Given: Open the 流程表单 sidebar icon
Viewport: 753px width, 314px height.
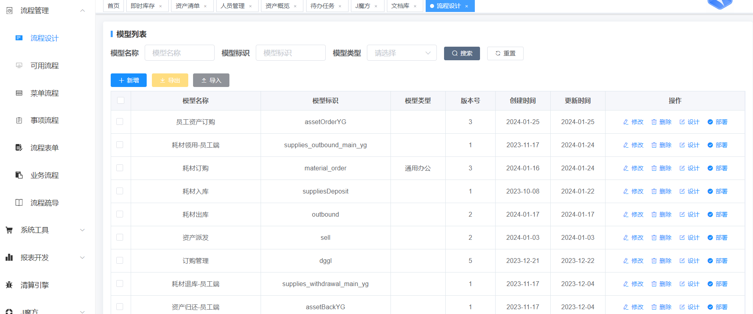Looking at the screenshot, I should [x=19, y=148].
